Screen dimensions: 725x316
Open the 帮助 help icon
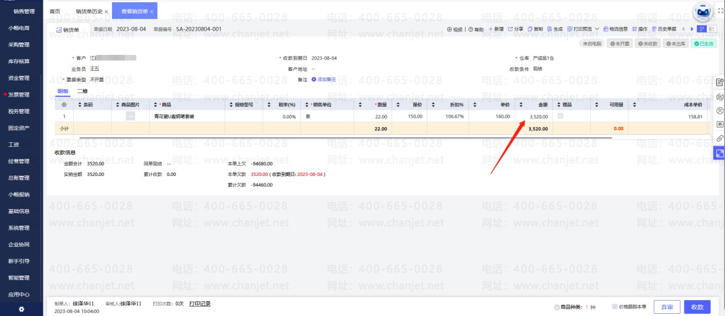pos(471,29)
